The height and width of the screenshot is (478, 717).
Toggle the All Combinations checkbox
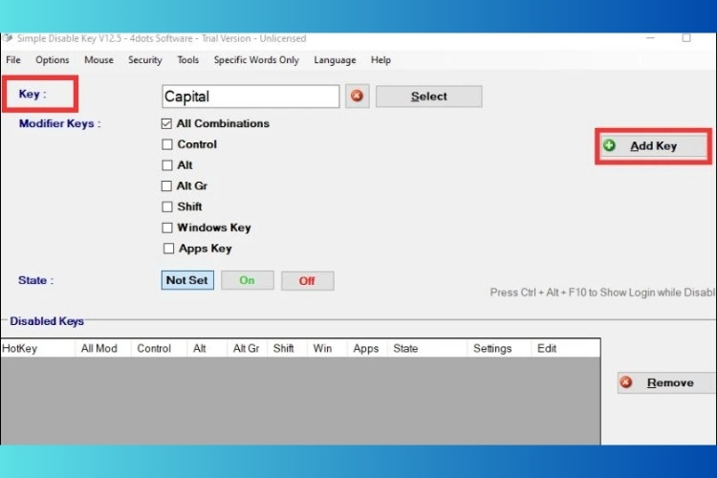click(x=167, y=123)
